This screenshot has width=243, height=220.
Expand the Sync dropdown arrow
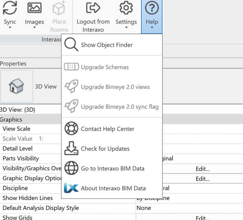pyautogui.click(x=10, y=28)
